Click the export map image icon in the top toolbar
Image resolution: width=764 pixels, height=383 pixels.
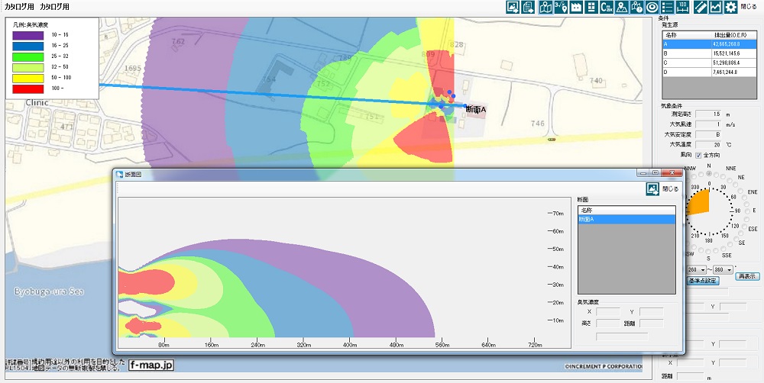513,7
